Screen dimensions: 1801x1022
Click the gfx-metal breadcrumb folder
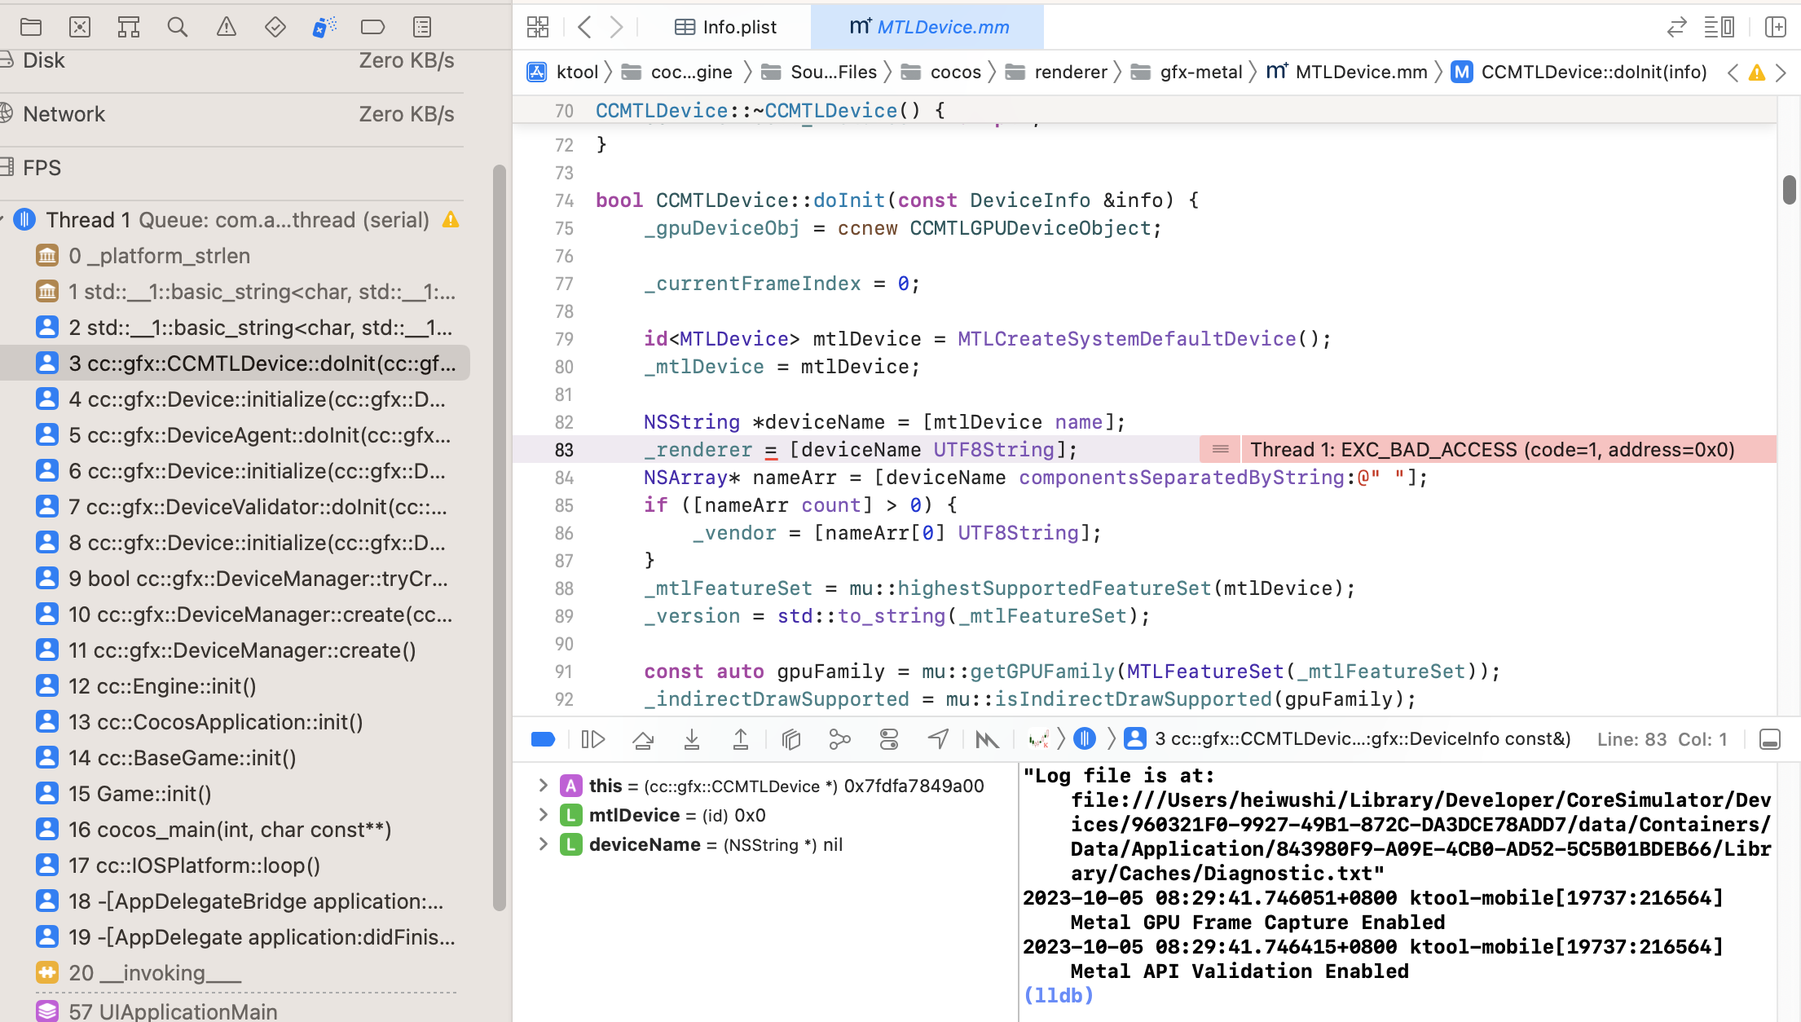click(x=1200, y=72)
